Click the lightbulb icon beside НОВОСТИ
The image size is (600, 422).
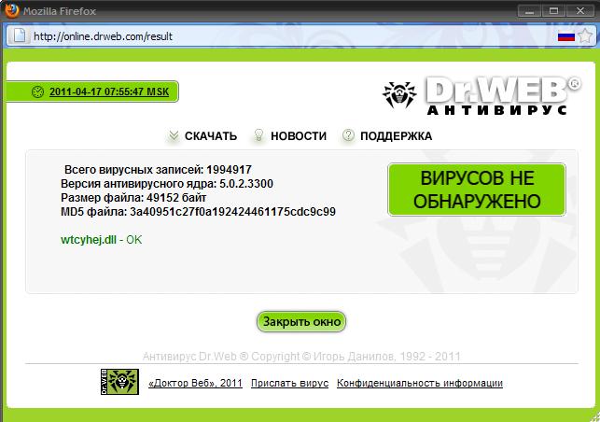click(259, 136)
